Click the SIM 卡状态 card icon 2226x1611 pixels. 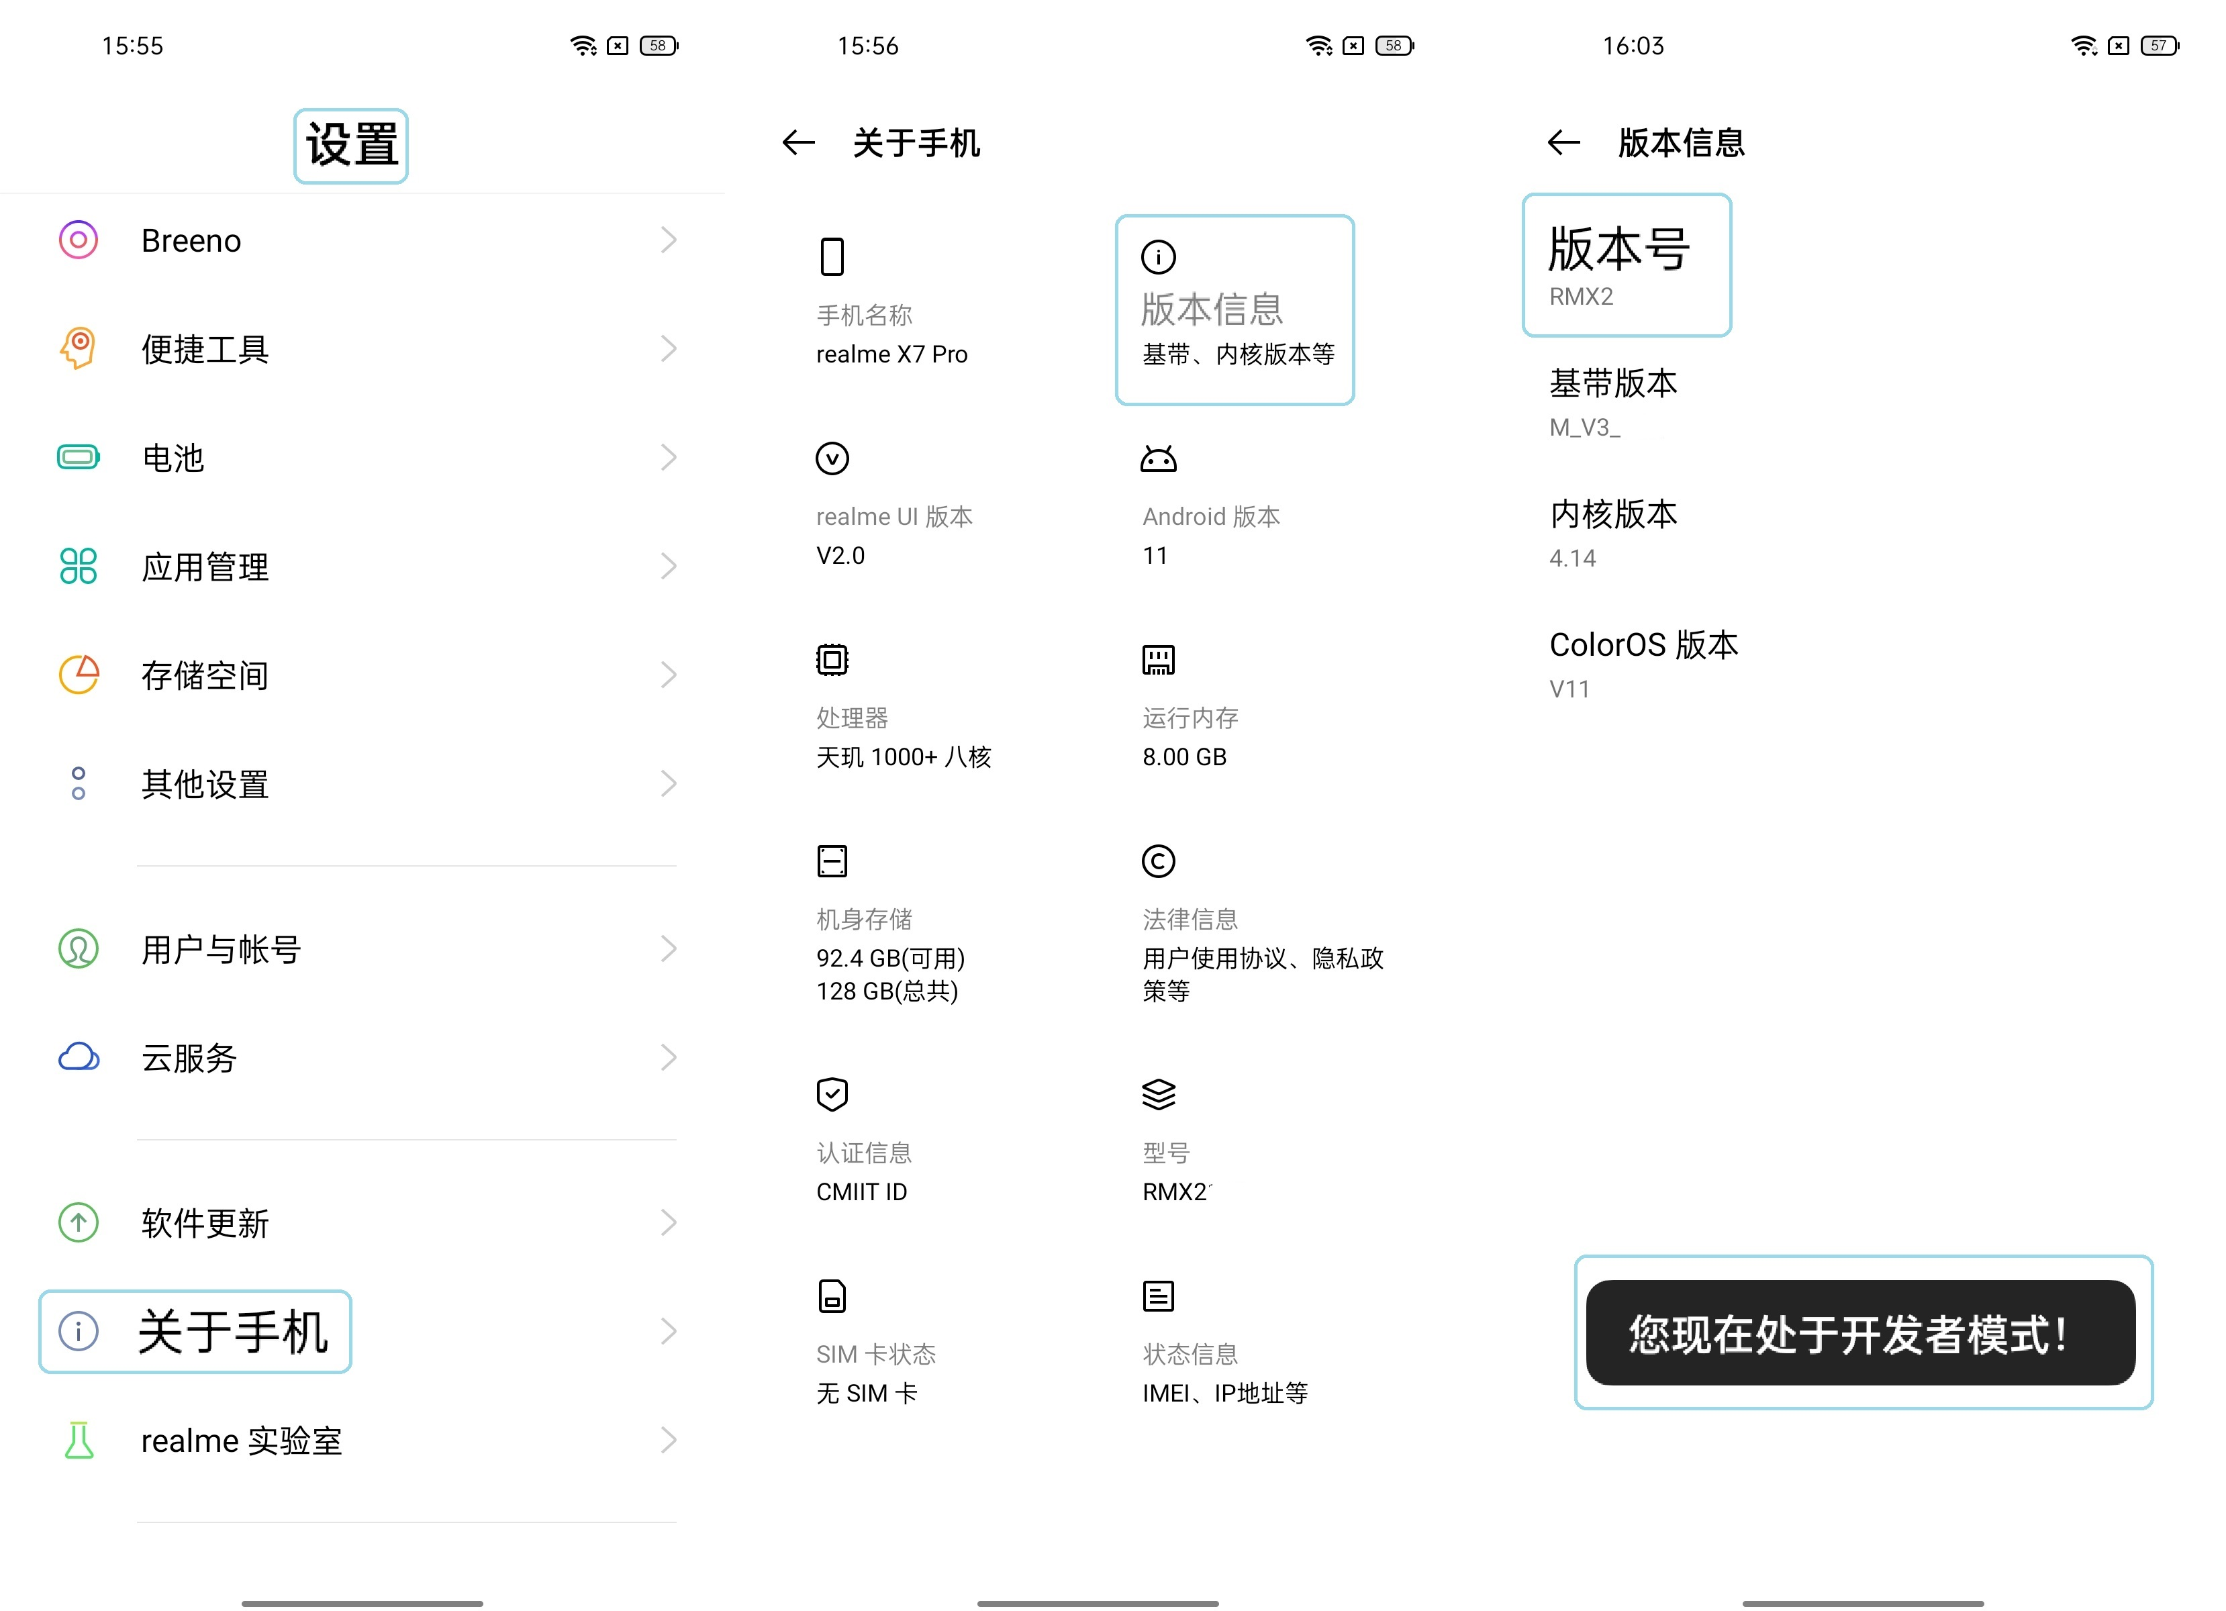click(833, 1294)
